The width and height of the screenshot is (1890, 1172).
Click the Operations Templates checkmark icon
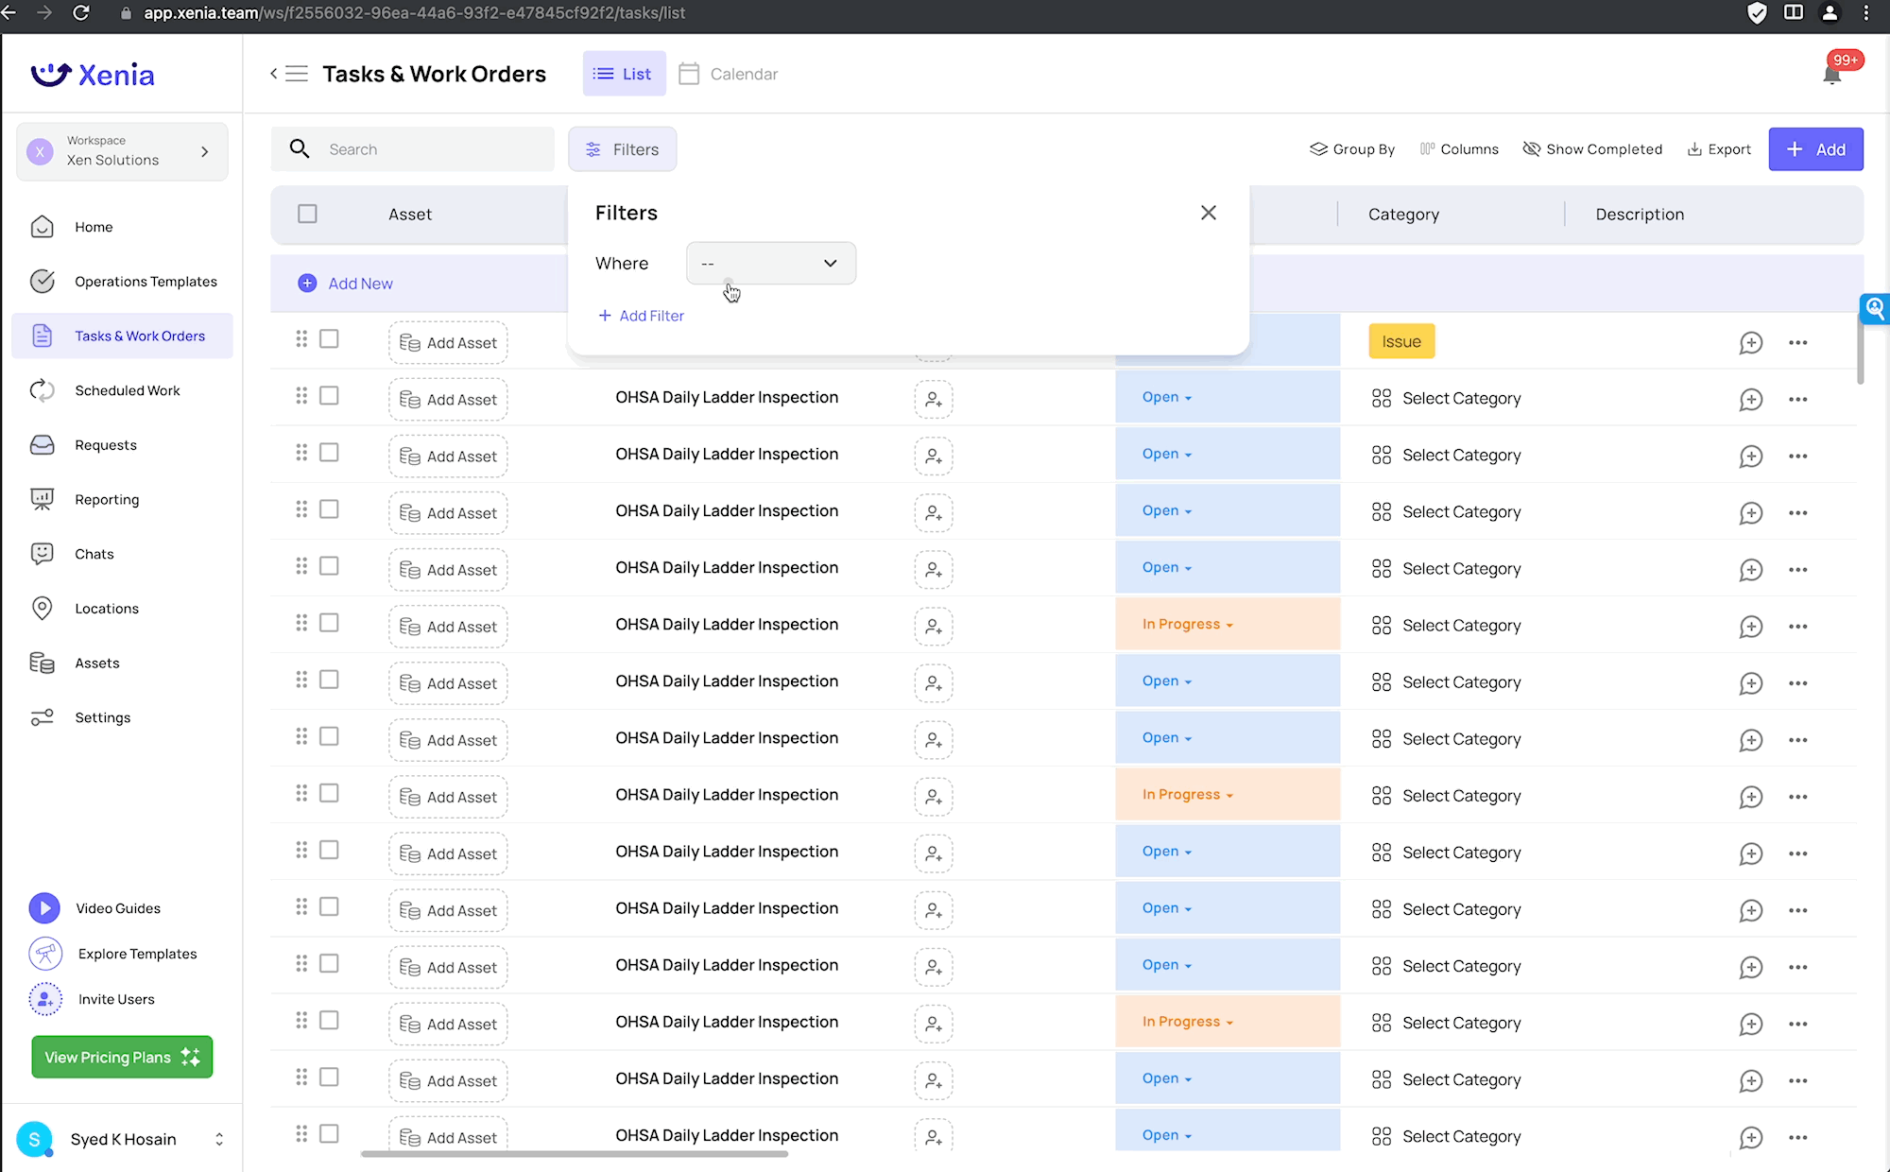[x=43, y=282]
